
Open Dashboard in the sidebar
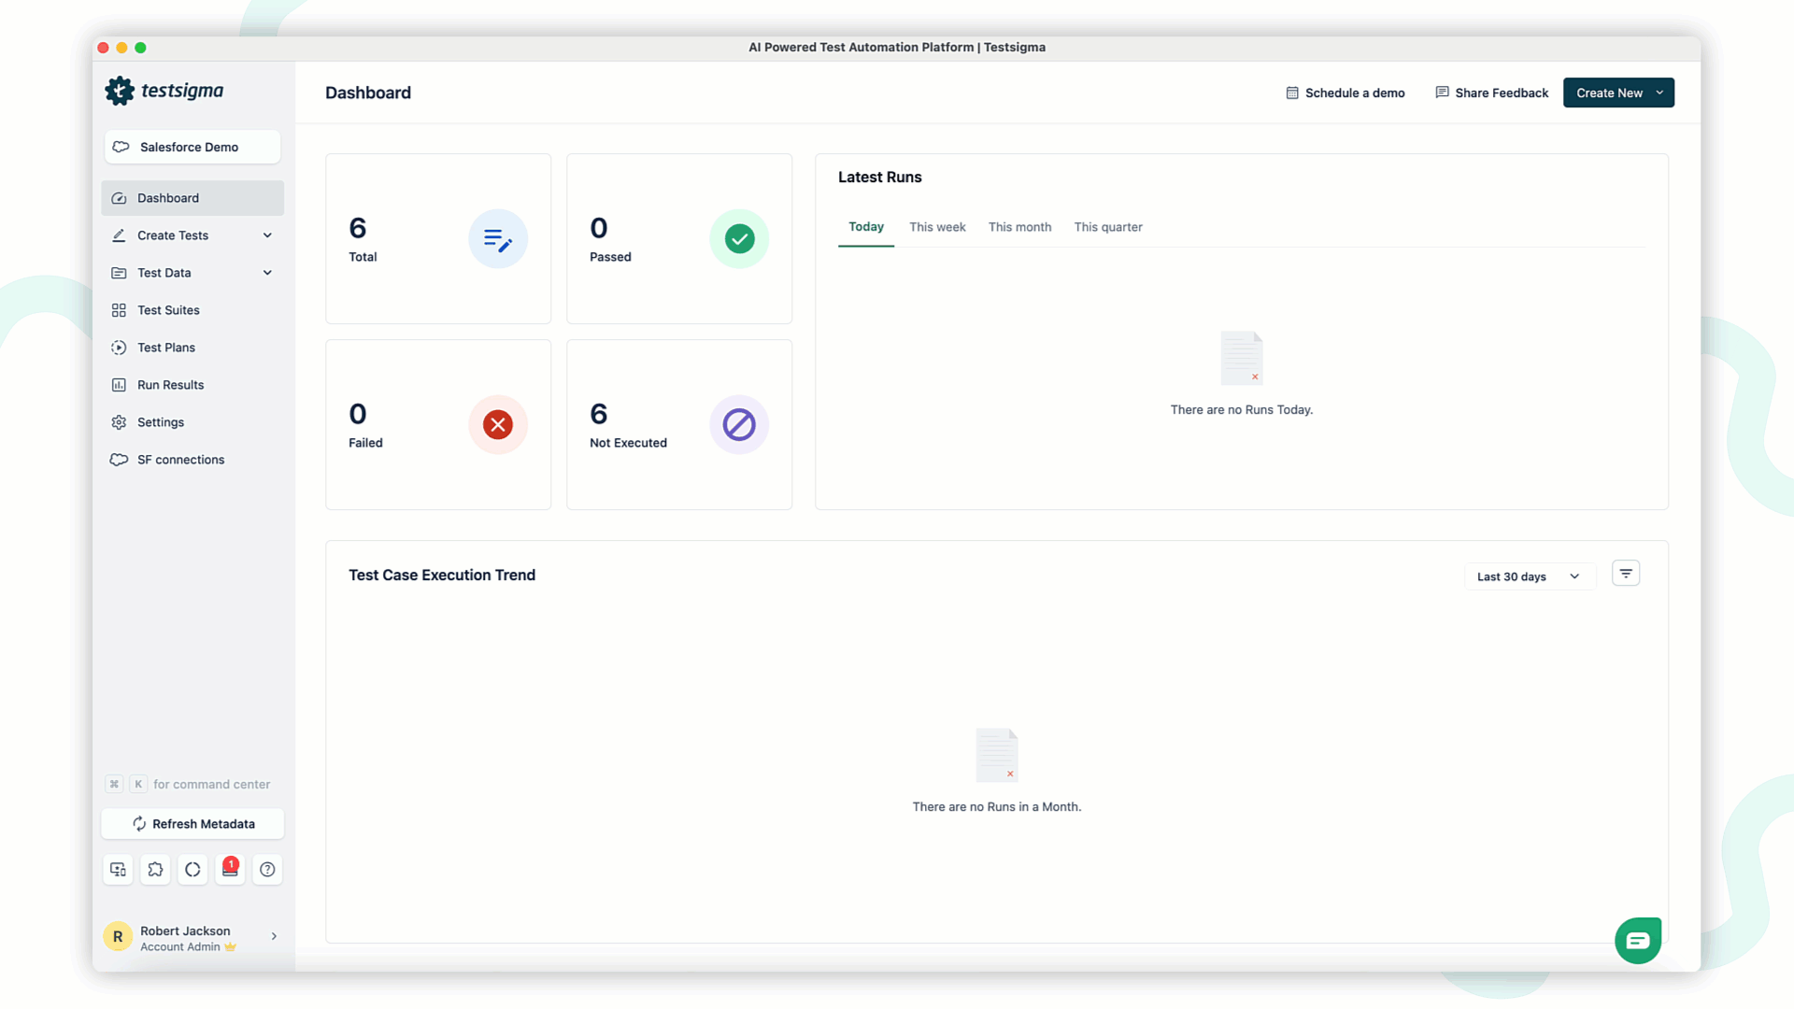(192, 198)
